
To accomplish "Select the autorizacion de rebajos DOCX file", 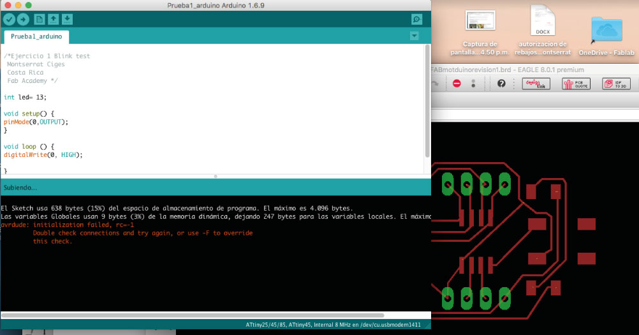I will click(543, 31).
